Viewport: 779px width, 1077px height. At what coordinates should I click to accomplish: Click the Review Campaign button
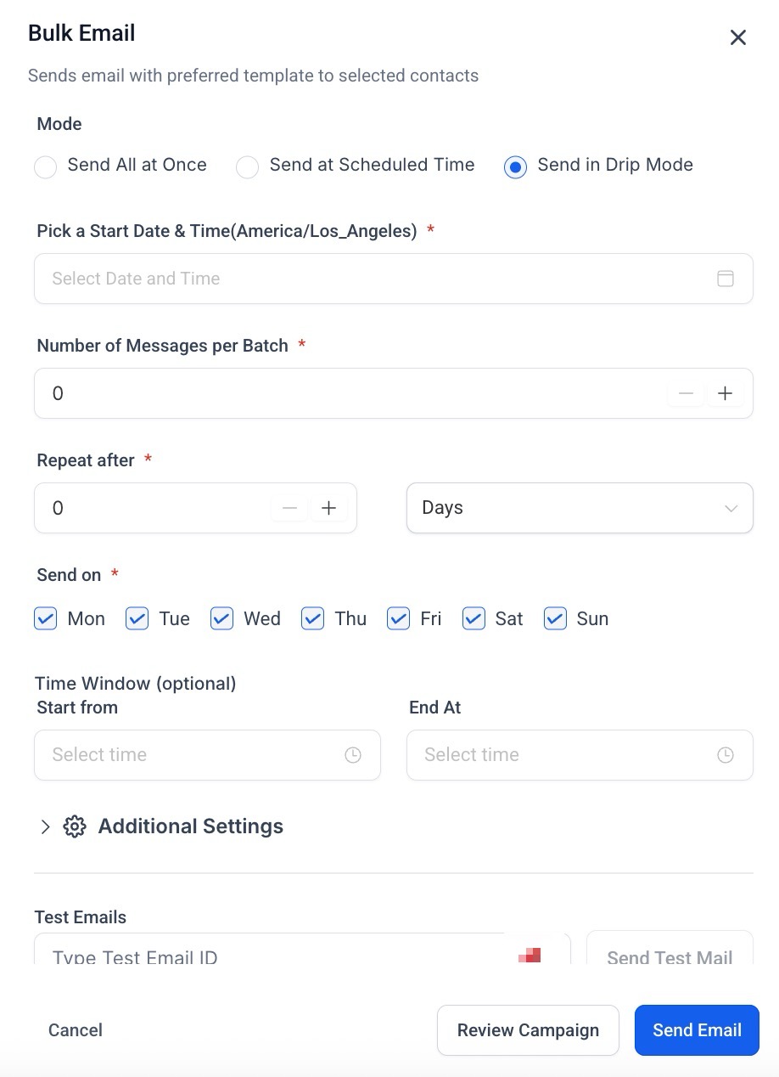[528, 1030]
